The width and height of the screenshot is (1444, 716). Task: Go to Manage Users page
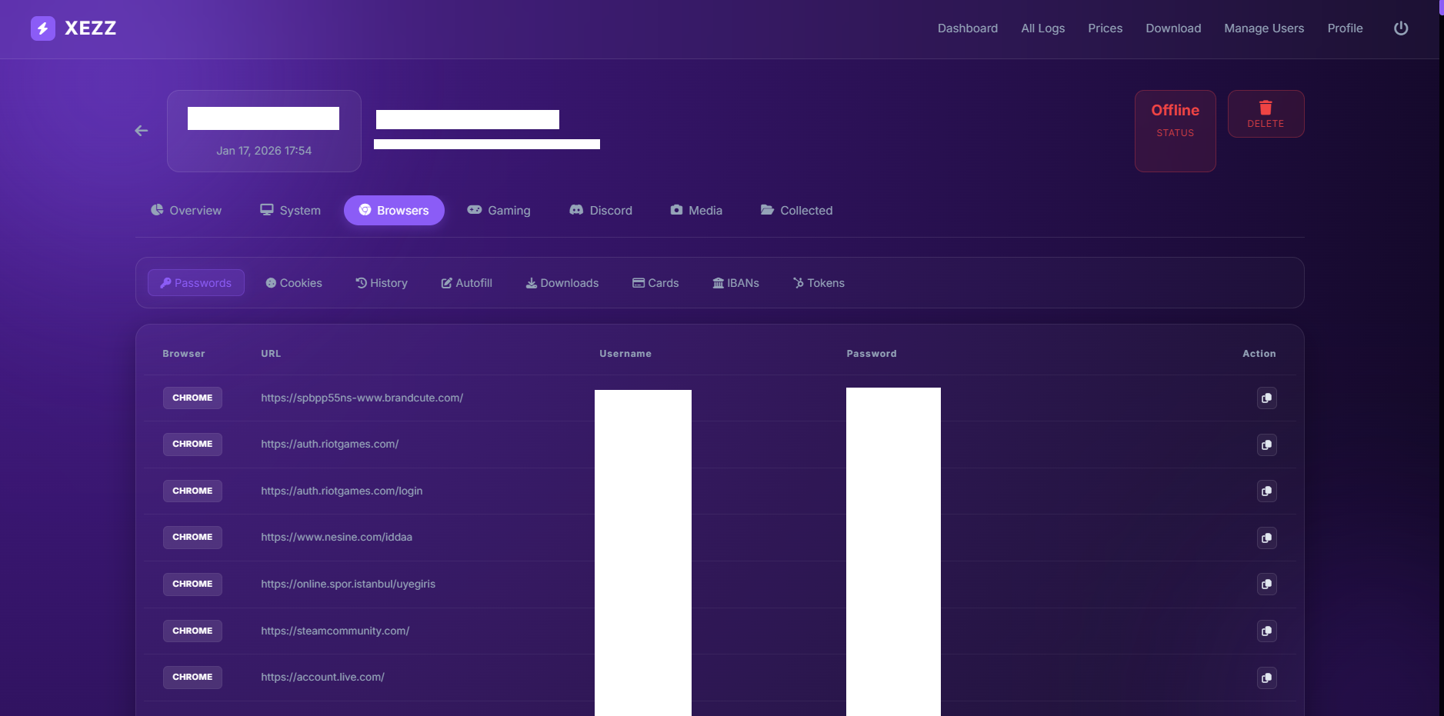coord(1264,28)
